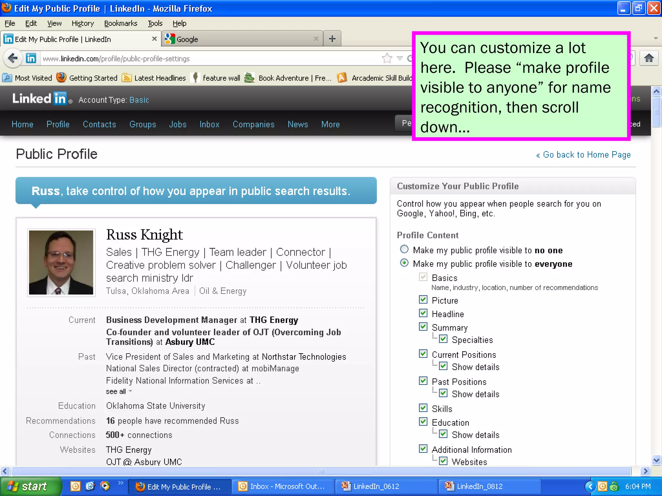Open the Tools menu
662x496 pixels.
click(155, 23)
